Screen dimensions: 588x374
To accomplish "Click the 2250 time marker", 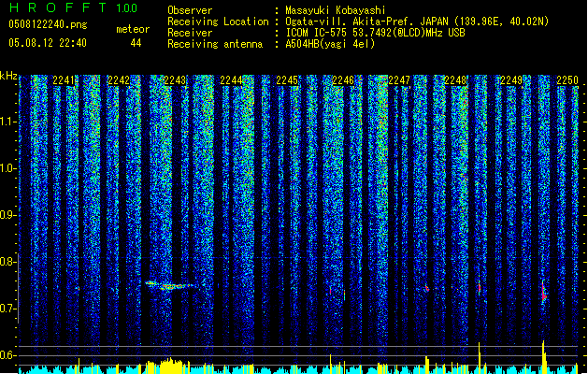I will [567, 80].
